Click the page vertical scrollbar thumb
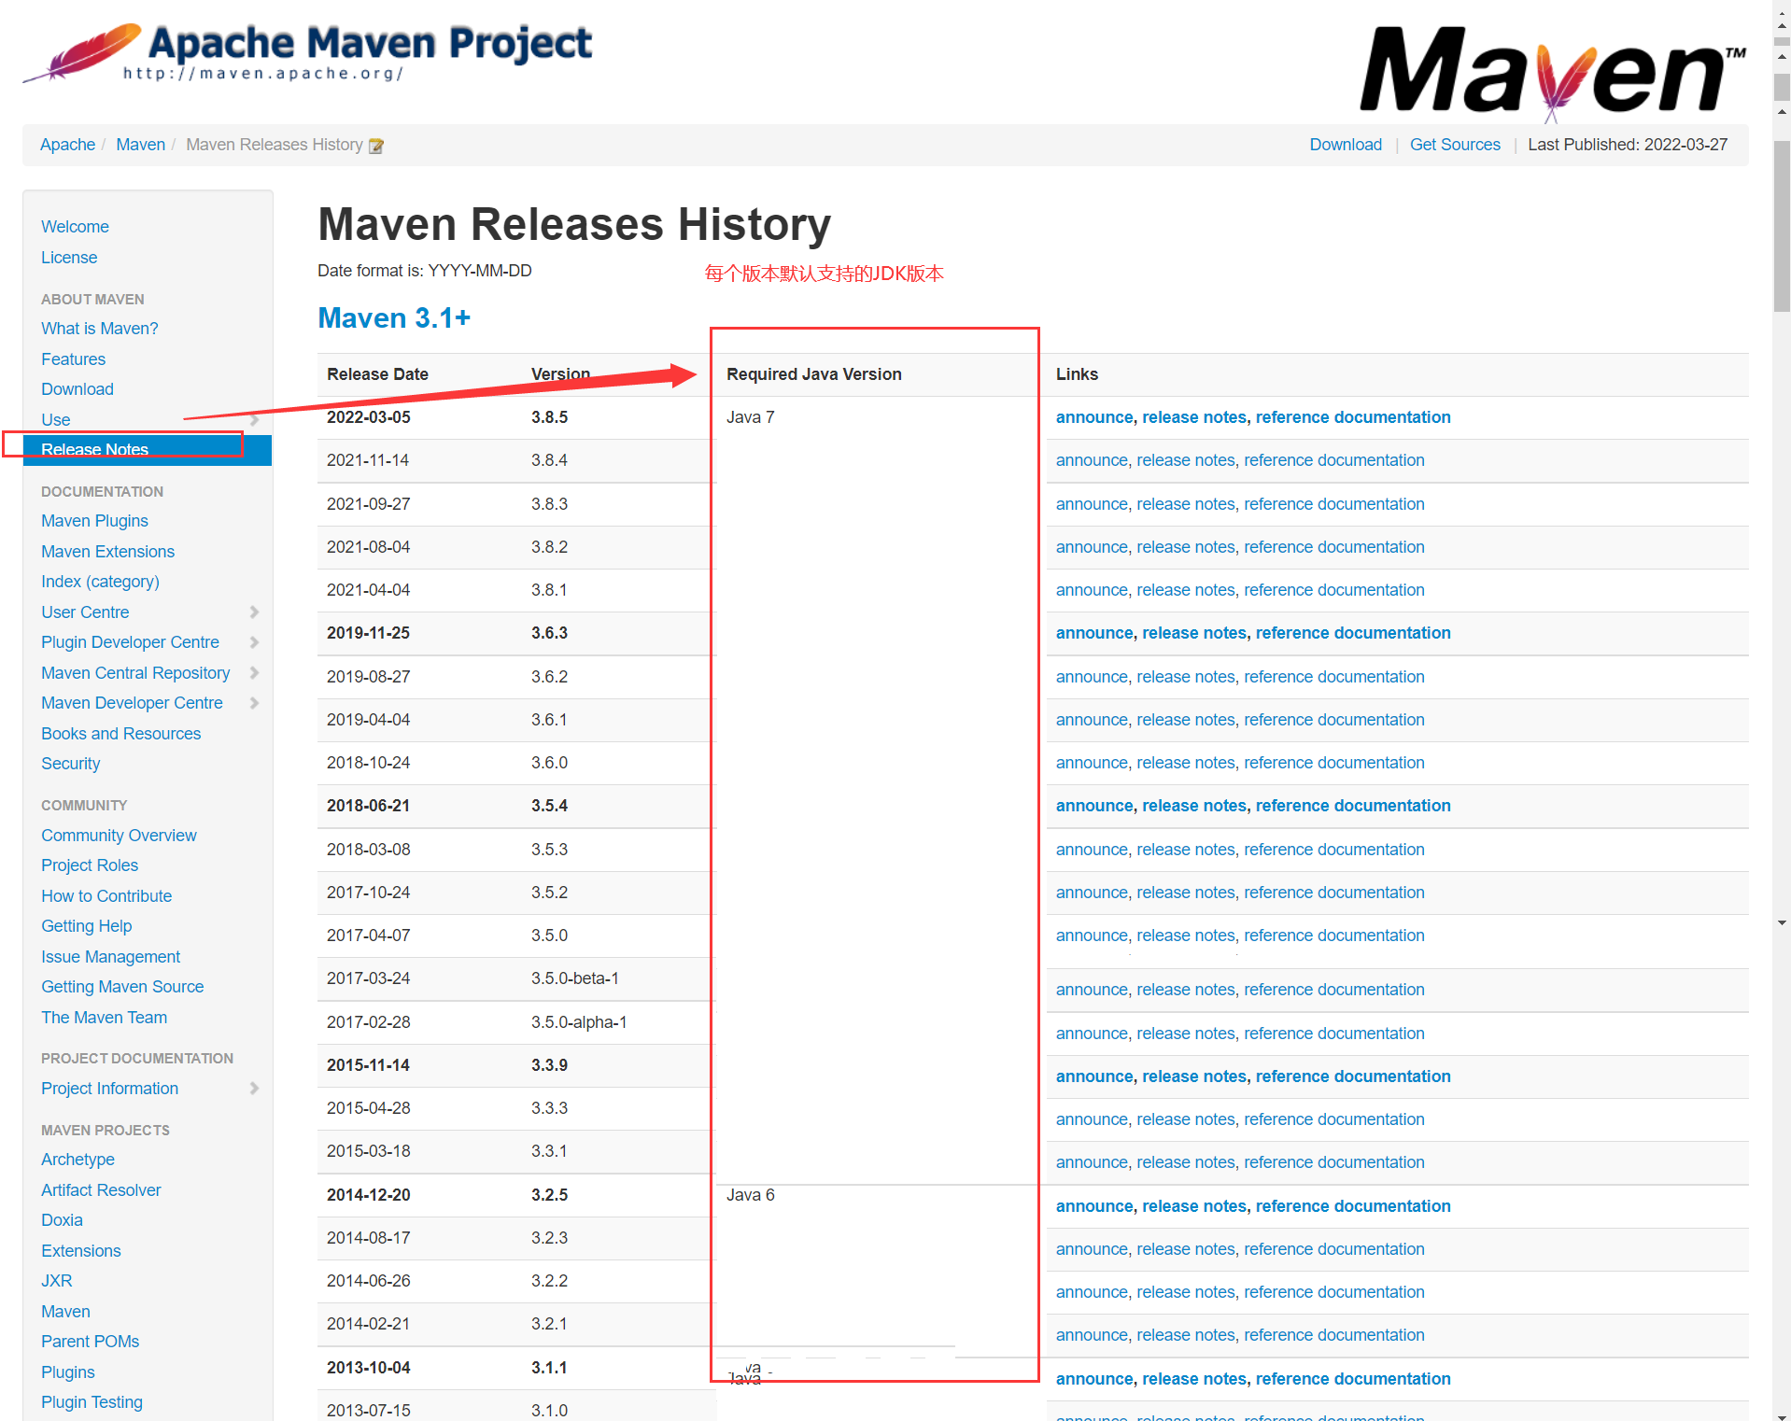Image resolution: width=1791 pixels, height=1421 pixels. pos(1782,227)
